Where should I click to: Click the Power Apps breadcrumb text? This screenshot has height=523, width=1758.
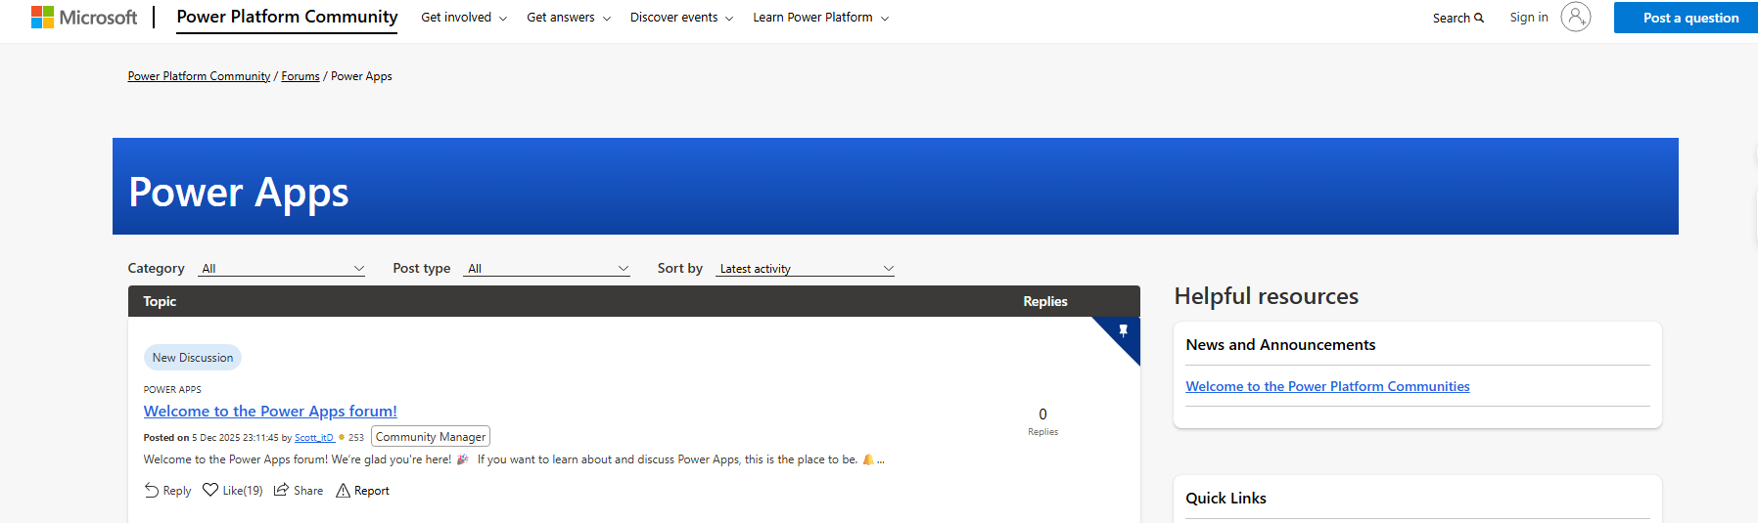point(361,76)
